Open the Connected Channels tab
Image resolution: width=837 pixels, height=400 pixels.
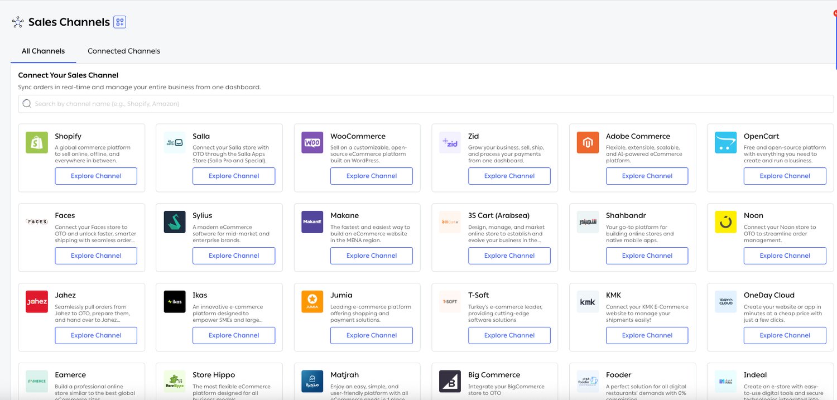pos(124,51)
